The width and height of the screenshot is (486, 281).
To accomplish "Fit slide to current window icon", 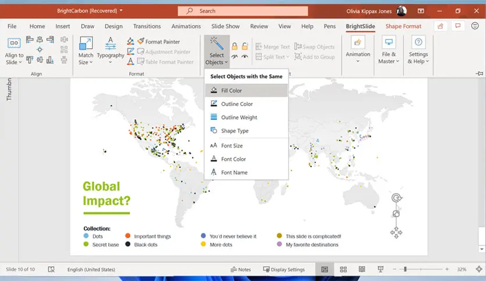I will [479, 269].
